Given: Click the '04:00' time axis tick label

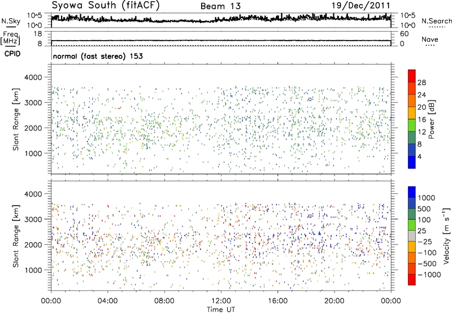Looking at the screenshot, I should (x=107, y=301).
